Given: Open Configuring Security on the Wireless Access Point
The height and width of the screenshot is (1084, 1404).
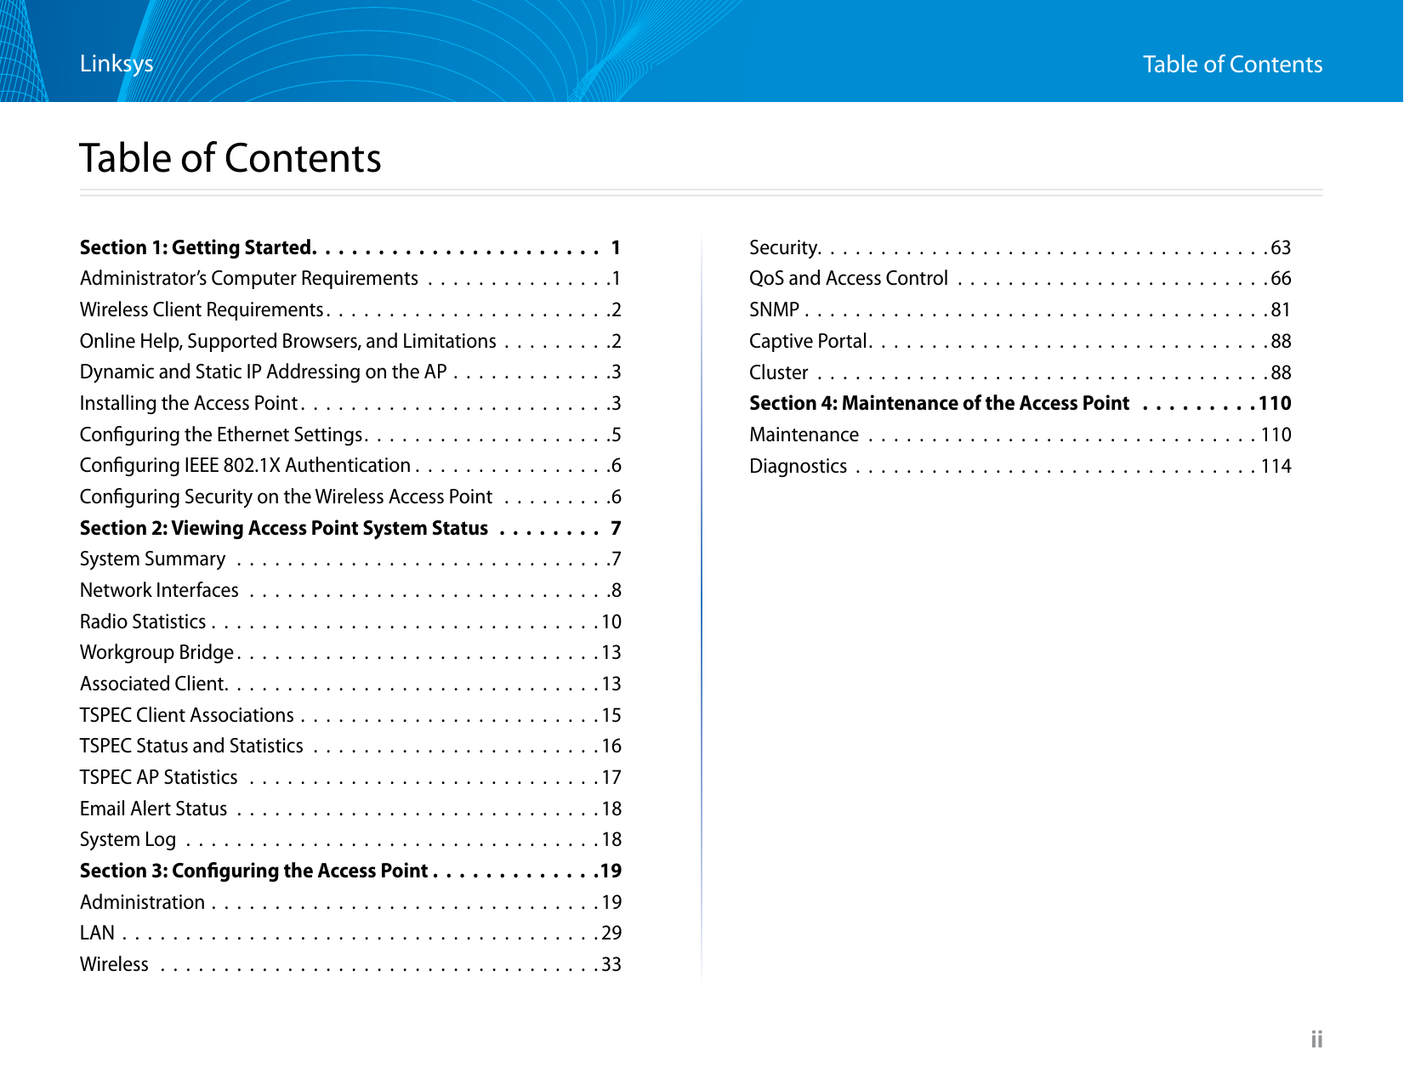Looking at the screenshot, I should (350, 497).
